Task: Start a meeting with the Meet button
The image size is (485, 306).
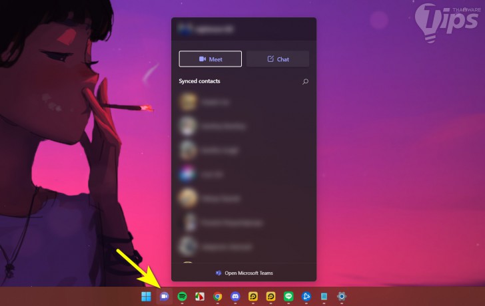Action: pos(211,59)
